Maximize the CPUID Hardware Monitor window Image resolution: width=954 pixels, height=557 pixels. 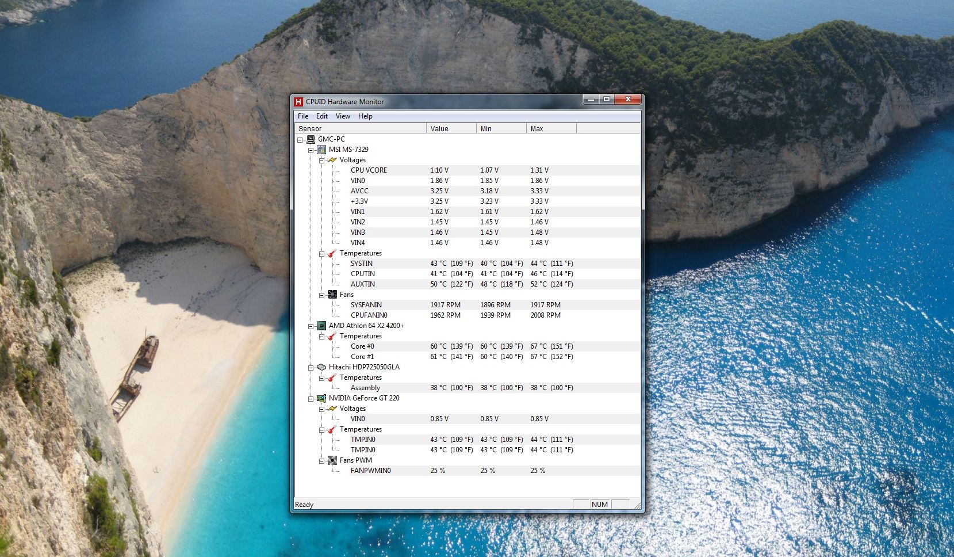(607, 100)
